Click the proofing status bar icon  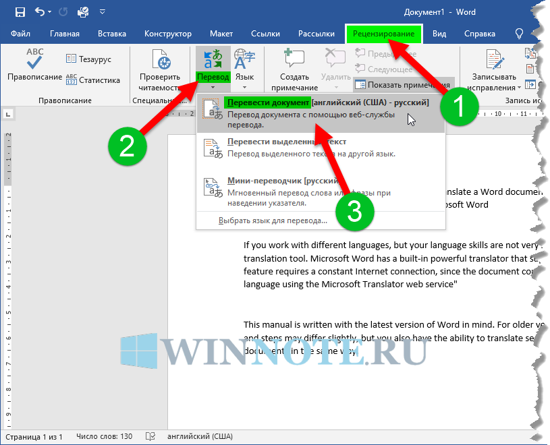click(150, 437)
